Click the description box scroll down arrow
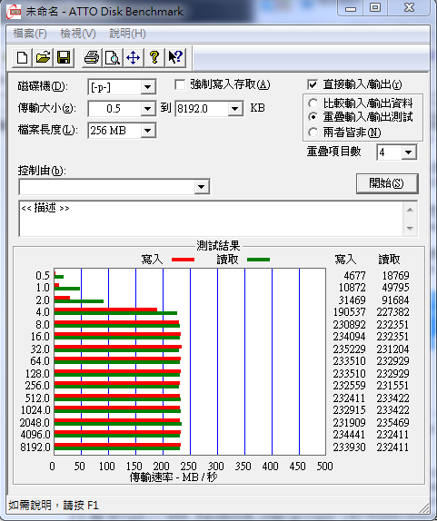 click(410, 228)
